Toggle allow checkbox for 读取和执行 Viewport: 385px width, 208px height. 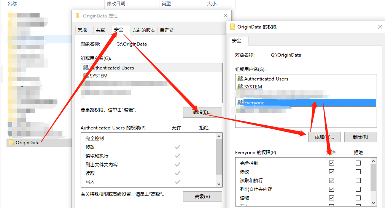coord(331,180)
